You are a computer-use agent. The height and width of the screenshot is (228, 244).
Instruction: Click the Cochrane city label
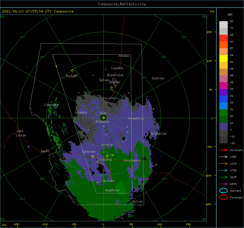[89, 152]
